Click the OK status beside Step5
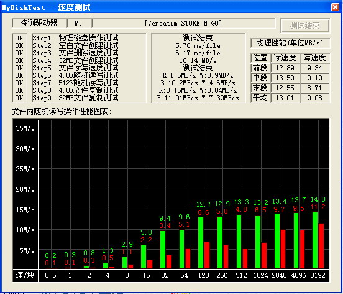Viewport: 343px width, 294px height. click(x=19, y=68)
